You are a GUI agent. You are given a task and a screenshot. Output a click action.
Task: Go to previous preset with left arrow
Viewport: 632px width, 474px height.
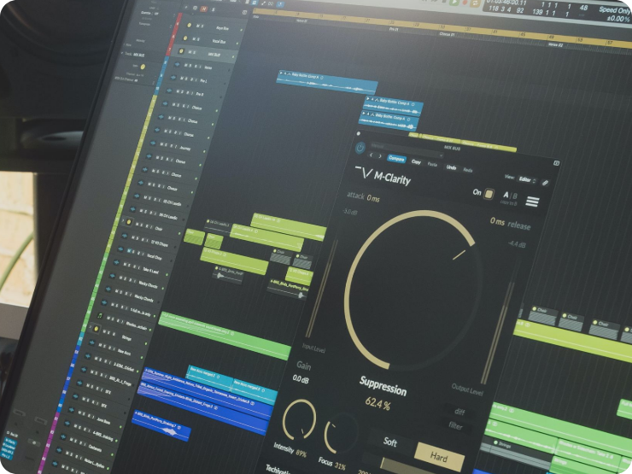[372, 155]
